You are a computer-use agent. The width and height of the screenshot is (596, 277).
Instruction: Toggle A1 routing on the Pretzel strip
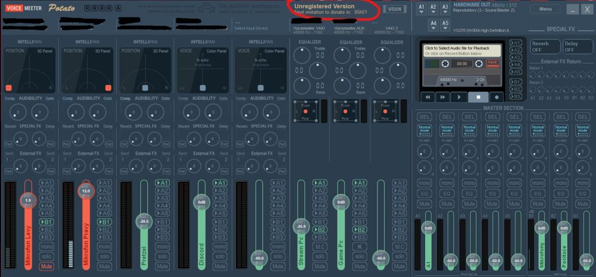(162, 183)
